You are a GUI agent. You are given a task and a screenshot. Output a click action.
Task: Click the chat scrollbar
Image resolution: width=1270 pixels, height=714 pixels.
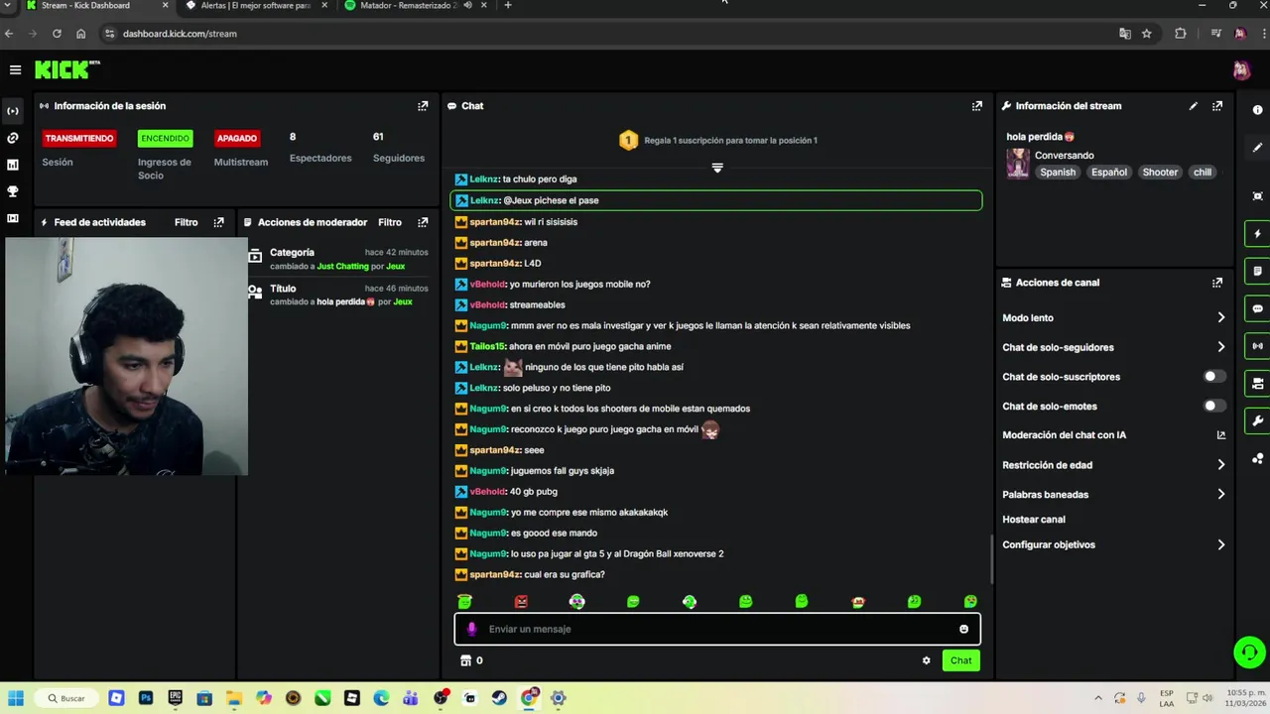991,559
